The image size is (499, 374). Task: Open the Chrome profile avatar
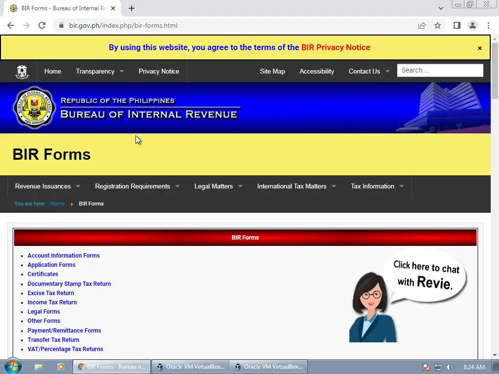point(473,25)
